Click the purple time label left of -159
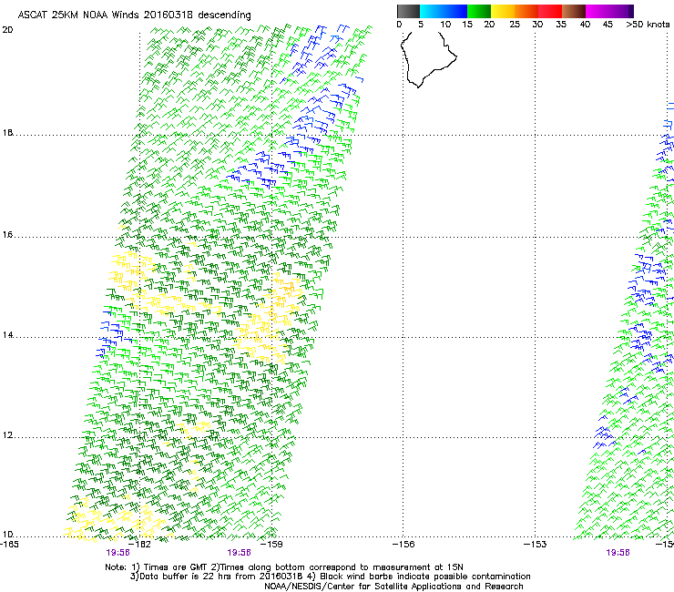Image resolution: width=674 pixels, height=592 pixels. pyautogui.click(x=239, y=553)
